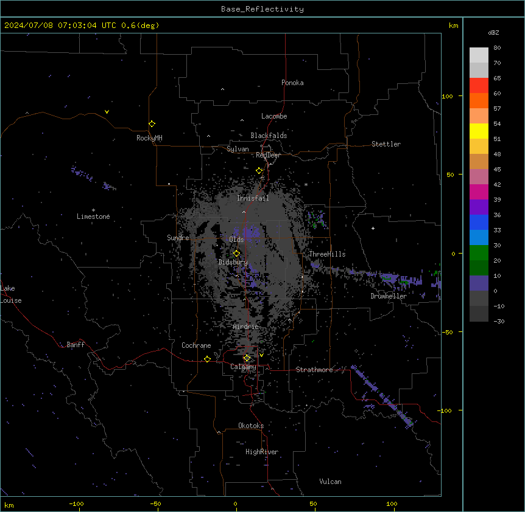Select the violet 39-36 dBZ legend swatch
525x512 pixels.
coord(479,207)
